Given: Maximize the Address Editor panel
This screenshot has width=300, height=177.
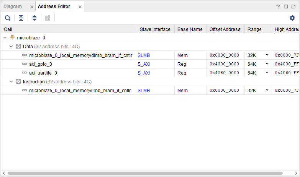Looking at the screenshot, I should (x=286, y=6).
